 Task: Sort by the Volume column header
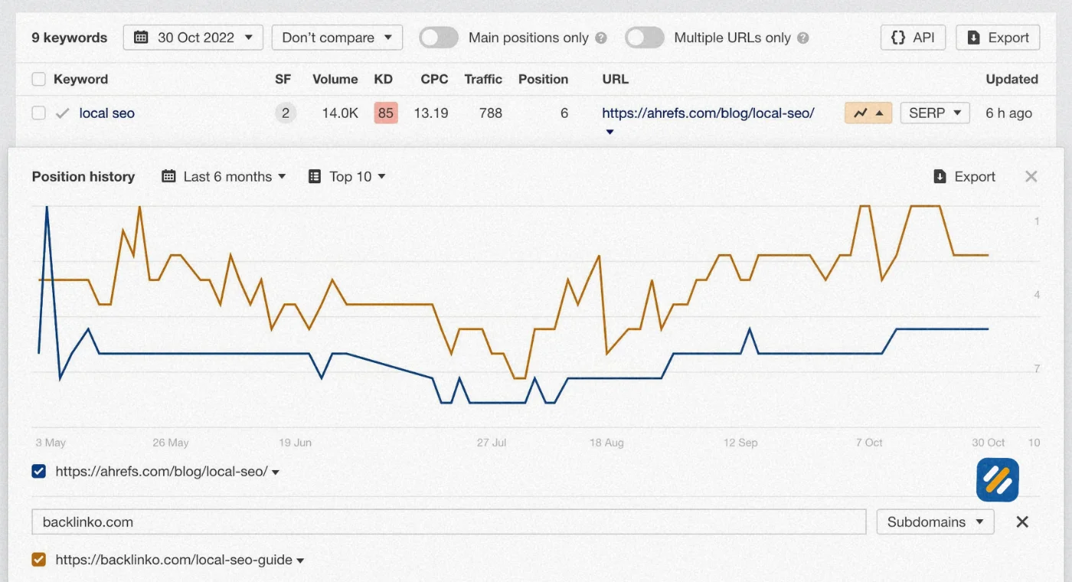click(335, 79)
